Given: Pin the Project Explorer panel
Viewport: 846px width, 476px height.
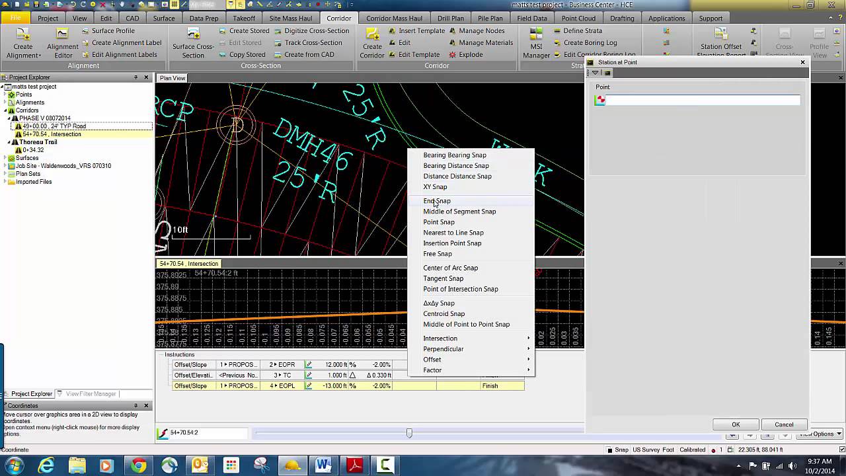Looking at the screenshot, I should 136,77.
